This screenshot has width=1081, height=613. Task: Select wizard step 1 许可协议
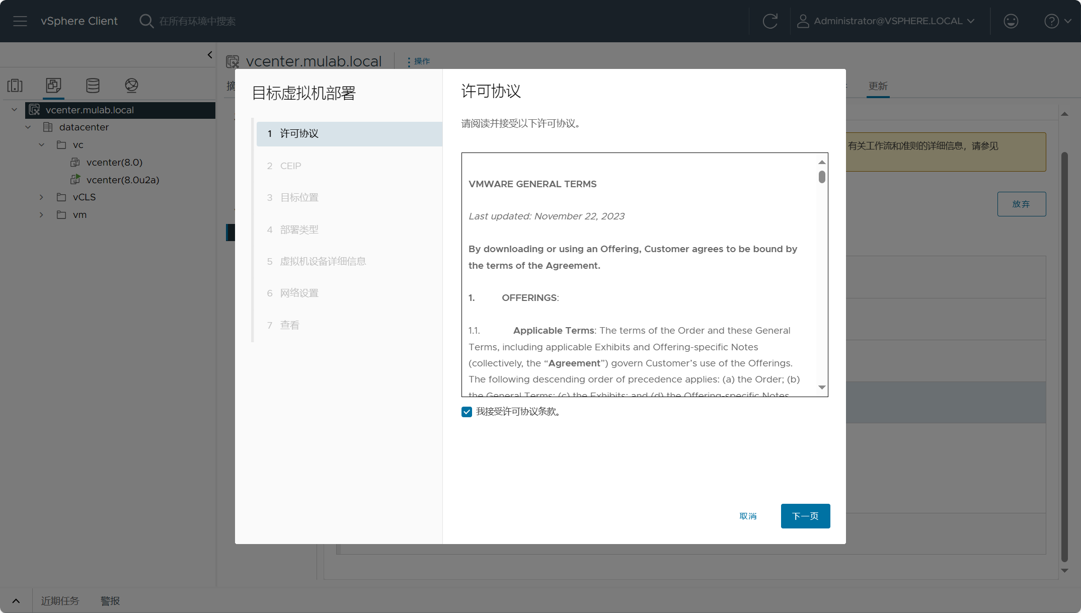click(x=349, y=134)
